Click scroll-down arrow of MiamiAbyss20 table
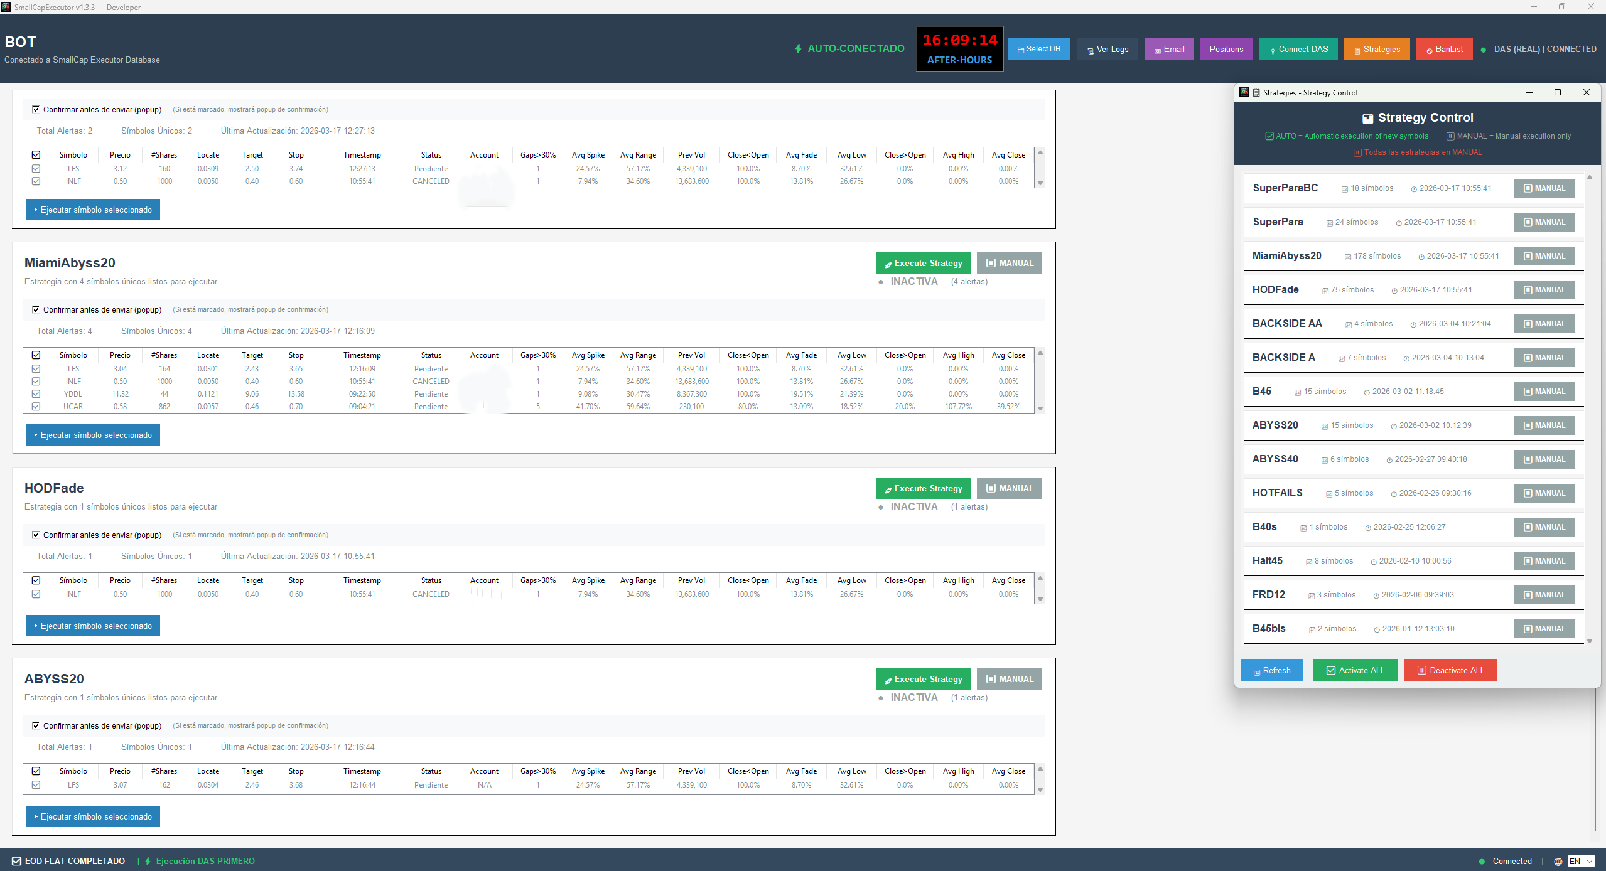Screen dimensions: 1606x871 (1040, 409)
